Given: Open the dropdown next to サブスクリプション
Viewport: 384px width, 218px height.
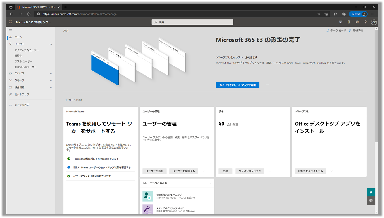Looking at the screenshot, I should pos(270,171).
